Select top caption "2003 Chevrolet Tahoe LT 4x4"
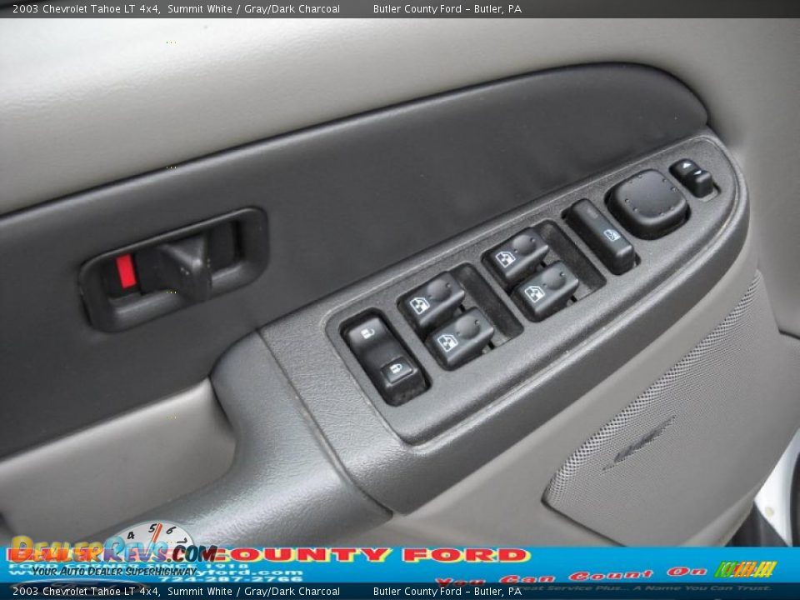 click(86, 8)
